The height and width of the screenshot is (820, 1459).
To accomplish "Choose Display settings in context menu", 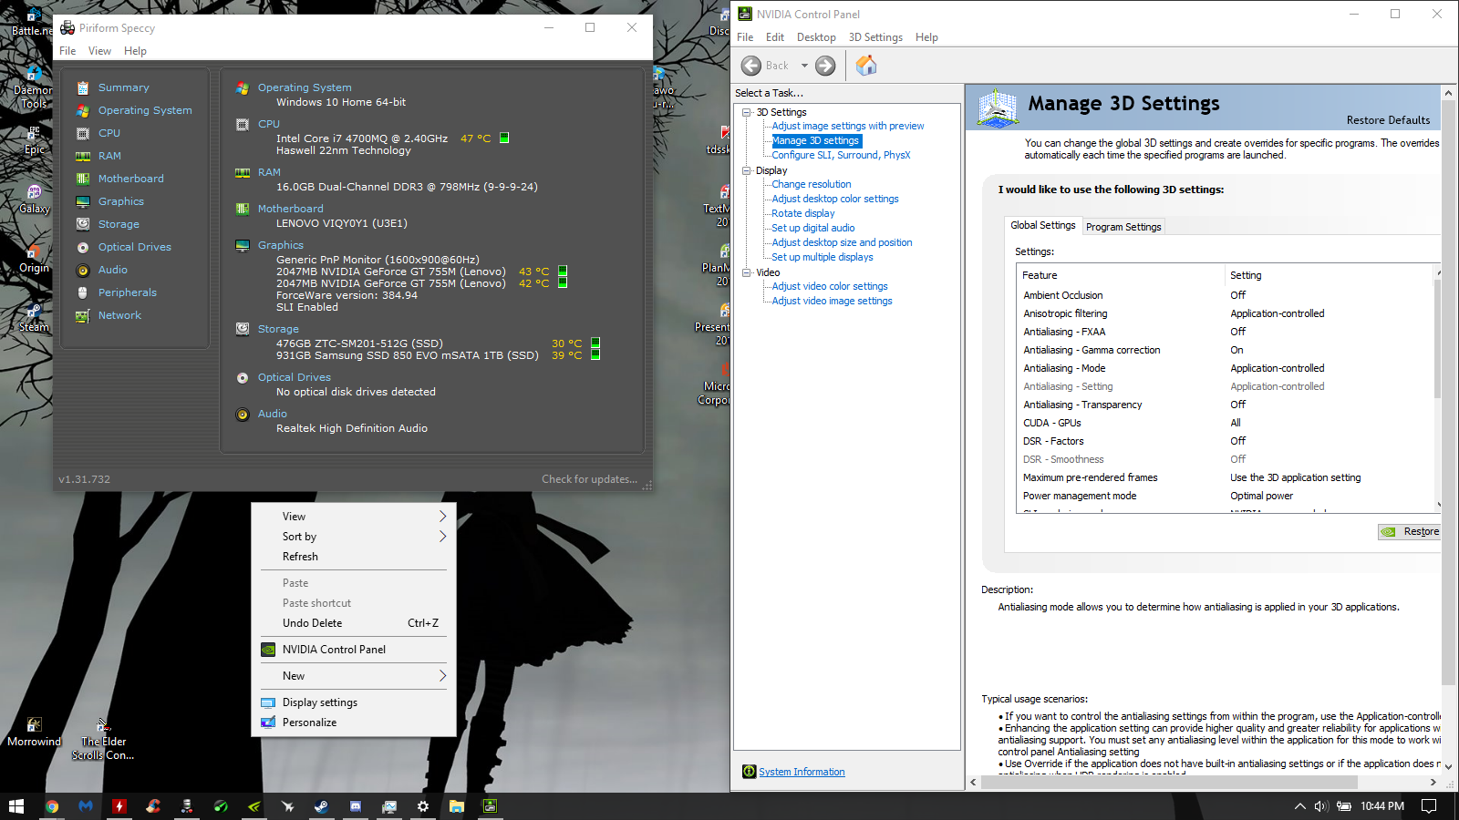I will 353,702.
